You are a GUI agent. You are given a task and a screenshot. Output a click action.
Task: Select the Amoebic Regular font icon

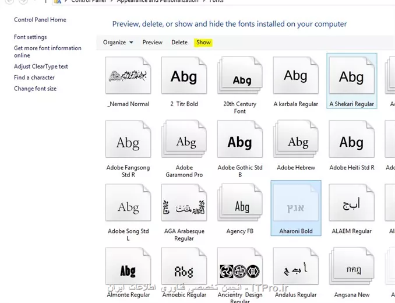[184, 266]
